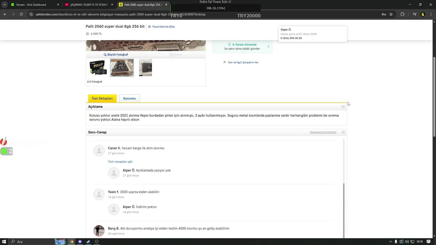Open Chrome from the taskbar

pyautogui.click(x=72, y=242)
